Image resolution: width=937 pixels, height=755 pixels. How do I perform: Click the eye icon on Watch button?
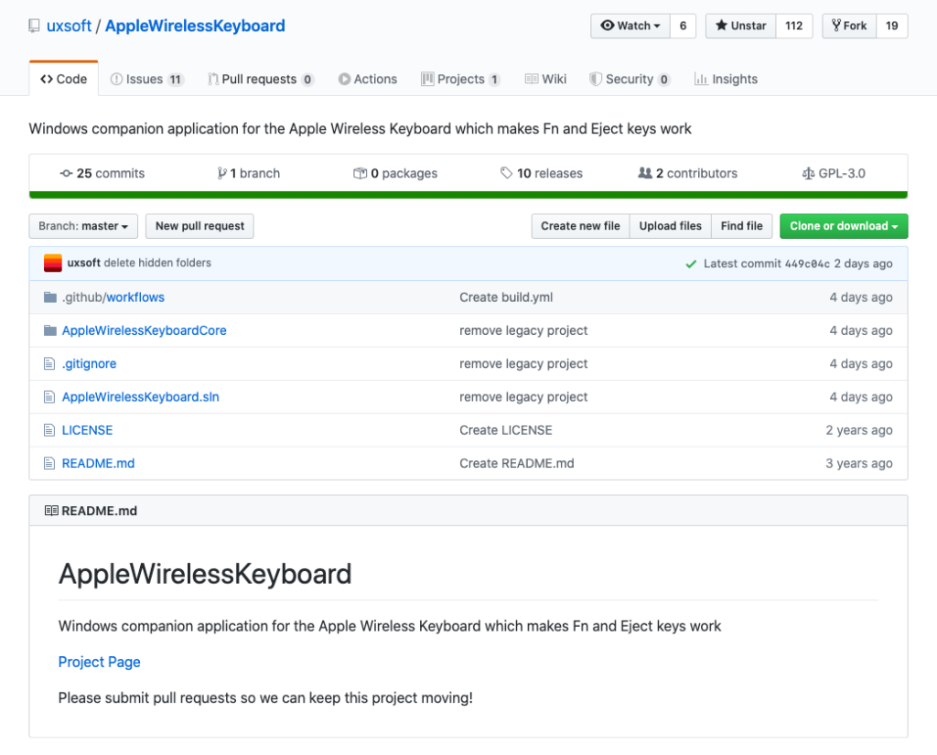608,25
